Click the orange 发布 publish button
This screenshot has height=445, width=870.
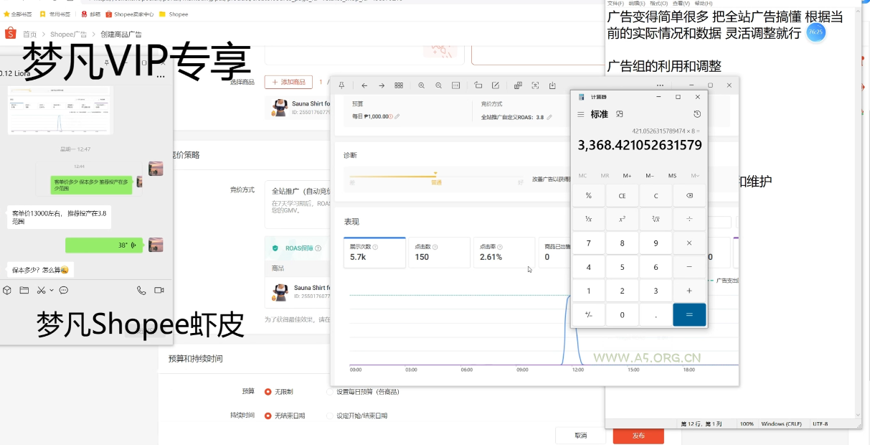pos(638,436)
